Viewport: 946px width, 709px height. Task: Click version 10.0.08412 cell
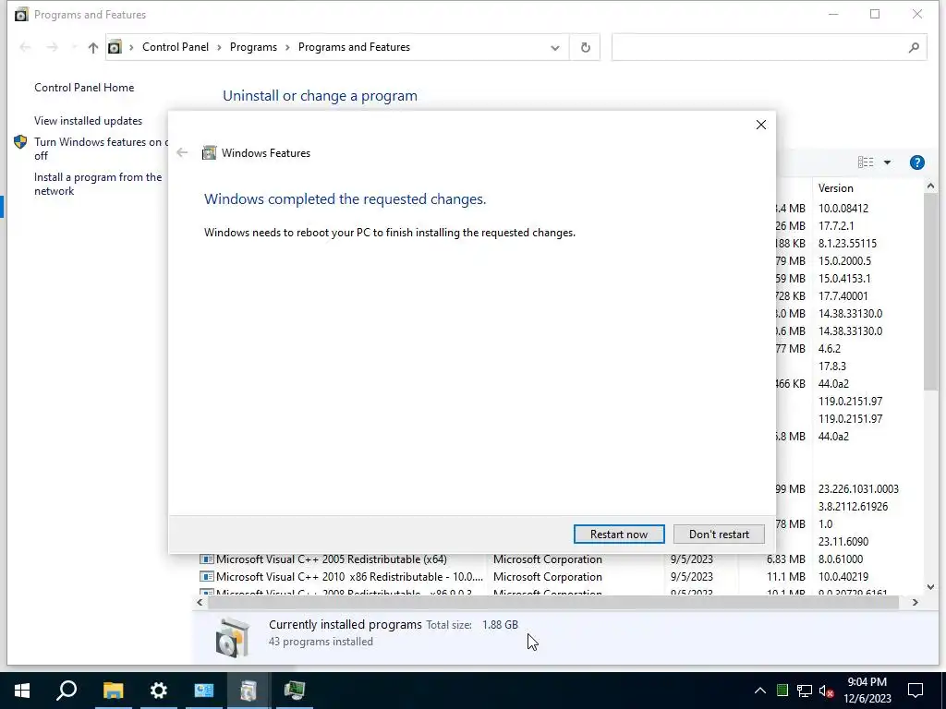pyautogui.click(x=843, y=208)
